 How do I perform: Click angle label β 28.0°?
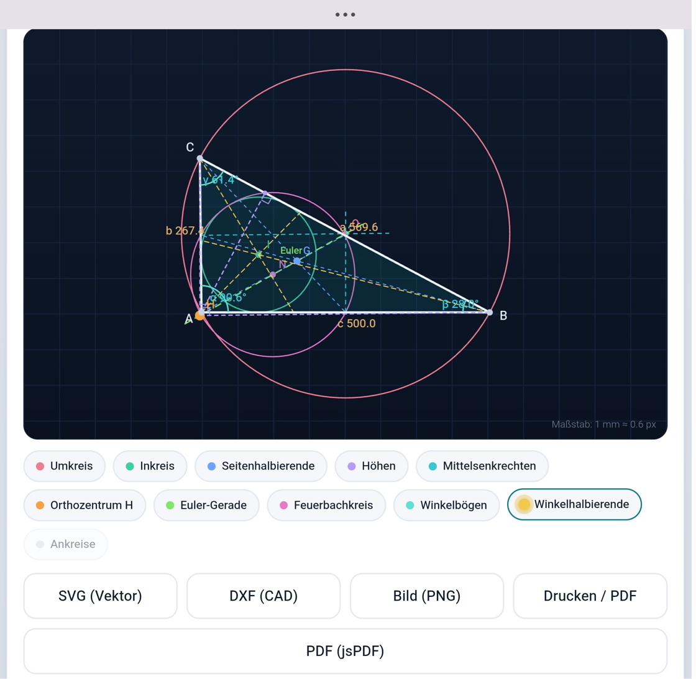coord(460,304)
